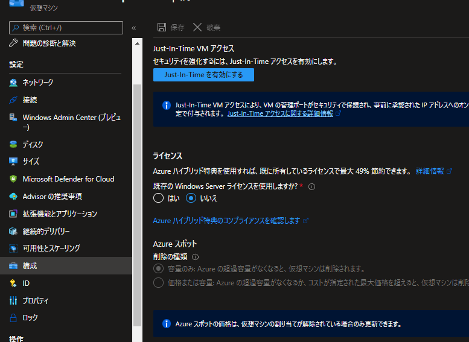Viewport: 469px width, 342px height.
Task: Click the 問題の診断と解決 wrench icon
Action: [x=13, y=43]
